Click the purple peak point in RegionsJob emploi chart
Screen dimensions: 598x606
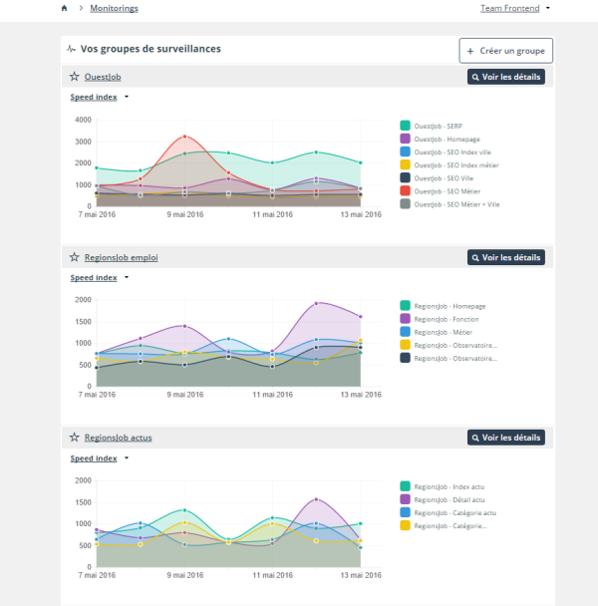[x=316, y=303]
